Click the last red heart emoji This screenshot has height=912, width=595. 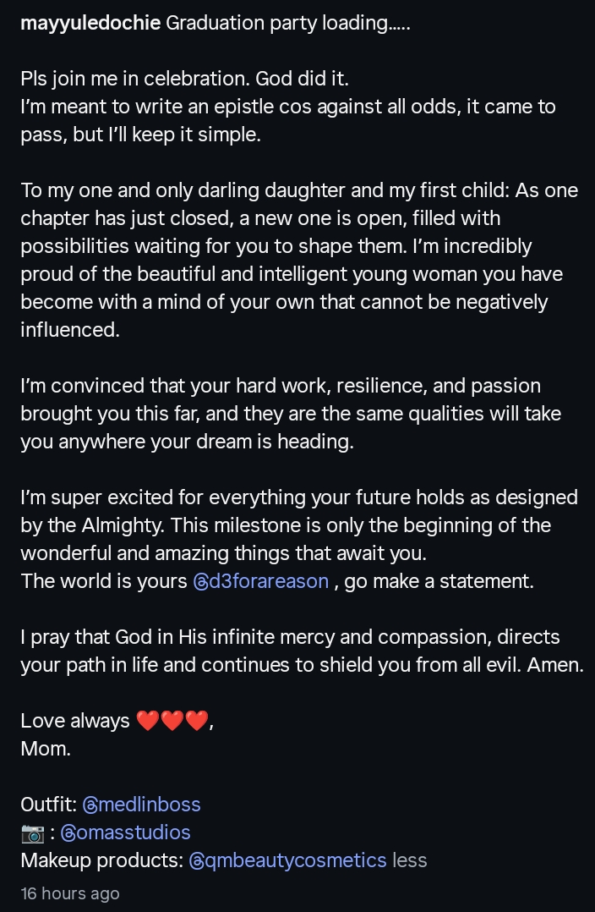pos(197,721)
